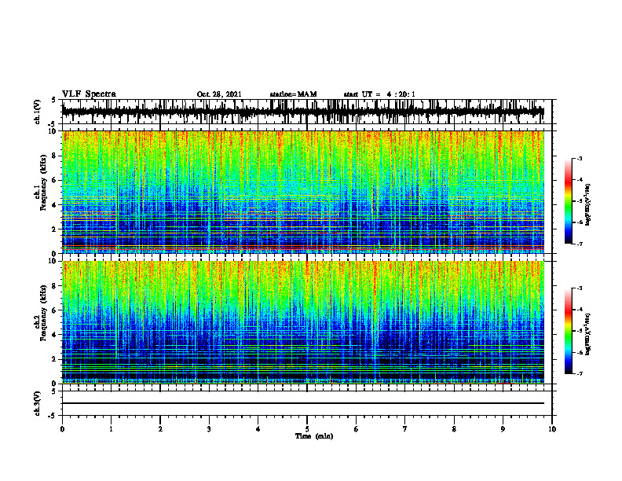Click the log(PSD) label beside ch.1 color bar
Image resolution: width=622 pixels, height=481 pixels.
(588, 204)
